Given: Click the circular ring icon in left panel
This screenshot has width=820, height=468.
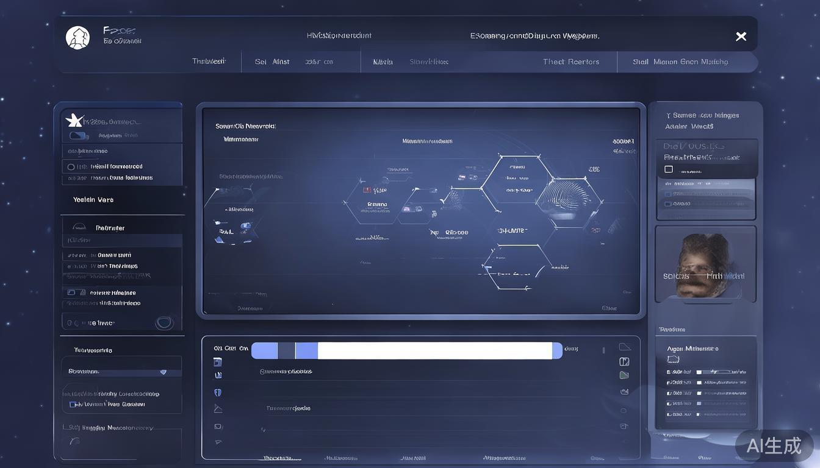Looking at the screenshot, I should coord(164,323).
